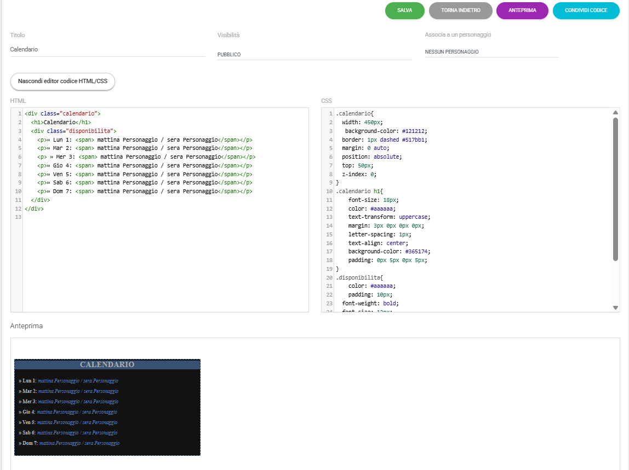Click the Mer 3 line in HTML editor
629x470 pixels.
pyautogui.click(x=146, y=157)
